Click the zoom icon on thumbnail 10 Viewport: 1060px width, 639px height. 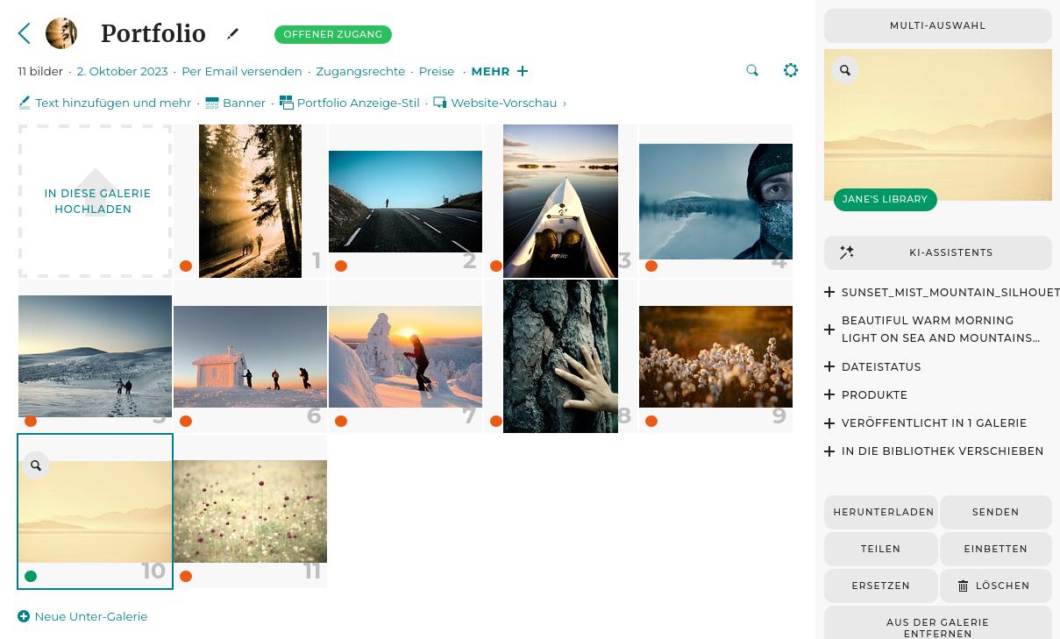[36, 465]
